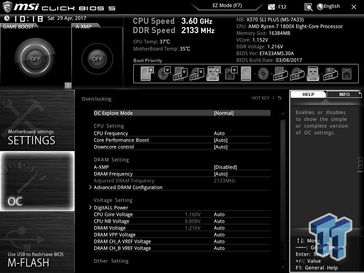Click the "BIOS Ver: E7A33AMS.30A" text
364x273 pixels.
pos(265,53)
